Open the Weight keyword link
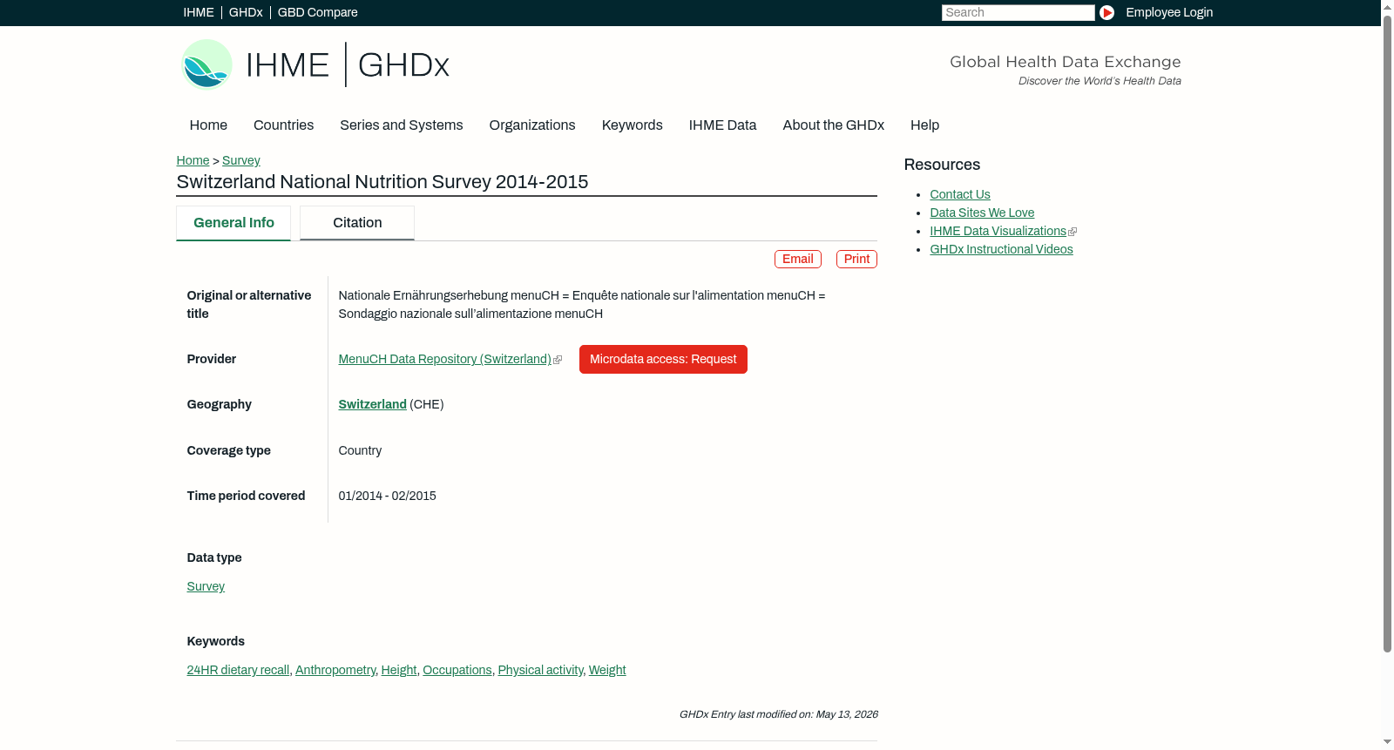Image resolution: width=1394 pixels, height=750 pixels. (x=607, y=670)
